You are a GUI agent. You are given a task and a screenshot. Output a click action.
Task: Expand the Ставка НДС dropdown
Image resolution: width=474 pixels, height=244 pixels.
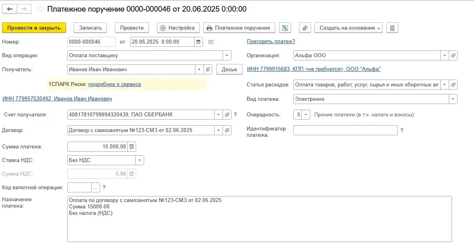click(x=139, y=160)
